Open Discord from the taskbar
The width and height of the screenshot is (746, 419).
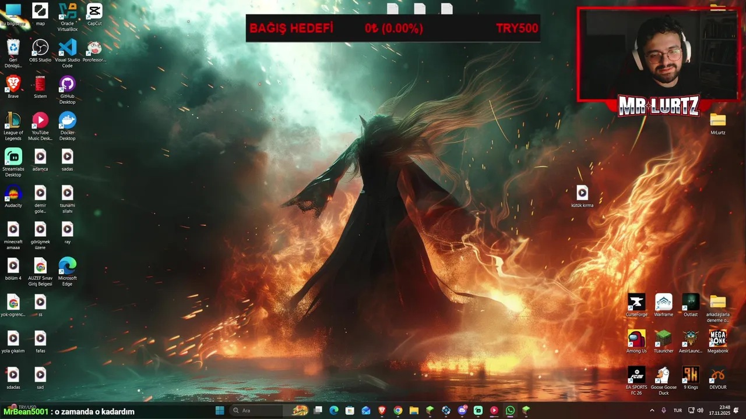[463, 410]
